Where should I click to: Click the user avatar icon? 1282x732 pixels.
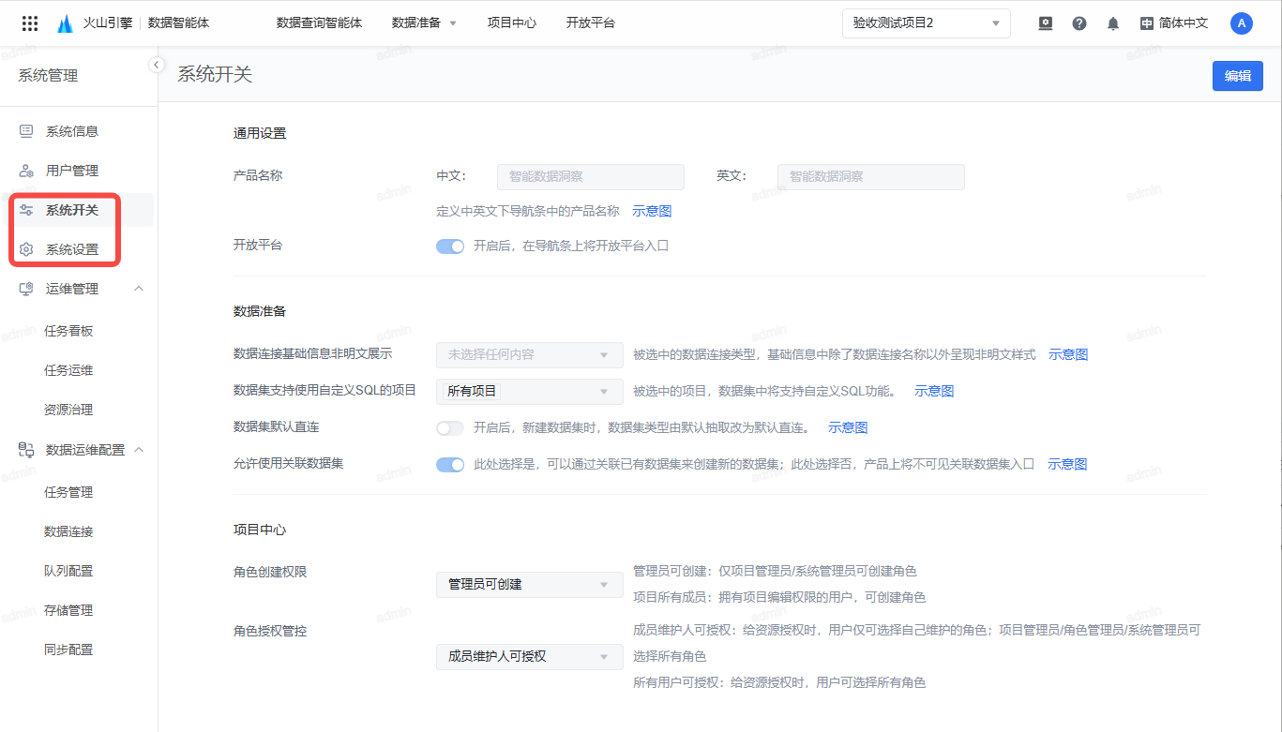(x=1241, y=23)
